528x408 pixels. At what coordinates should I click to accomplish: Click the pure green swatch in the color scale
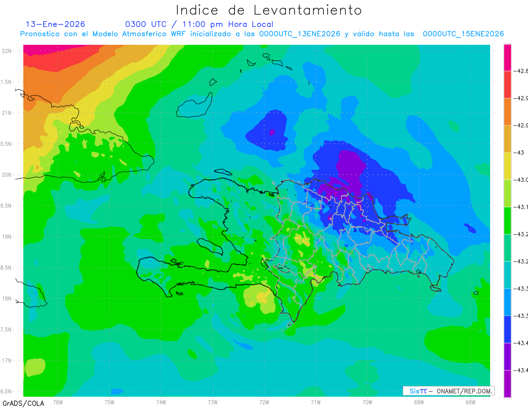point(507,221)
